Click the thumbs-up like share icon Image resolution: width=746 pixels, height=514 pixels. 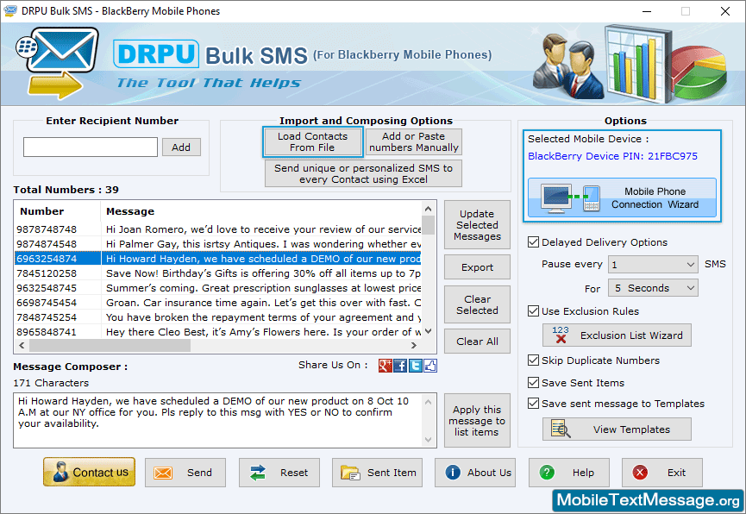pyautogui.click(x=430, y=366)
